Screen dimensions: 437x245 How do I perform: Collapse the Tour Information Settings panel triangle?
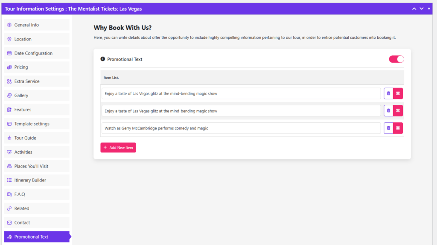(429, 9)
